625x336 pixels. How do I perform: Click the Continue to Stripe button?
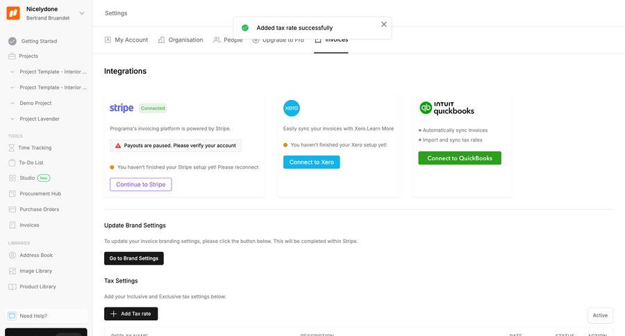pos(141,185)
